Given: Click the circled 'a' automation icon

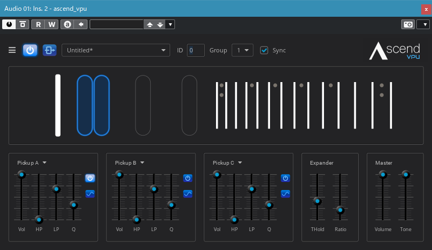Looking at the screenshot, I should pyautogui.click(x=67, y=24).
